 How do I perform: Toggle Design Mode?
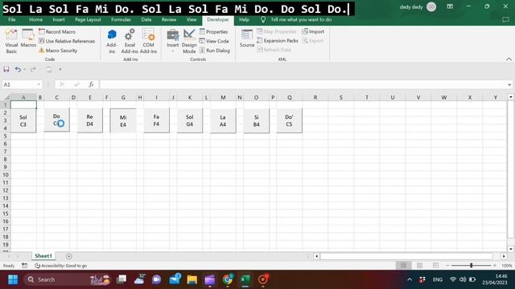[x=189, y=41]
